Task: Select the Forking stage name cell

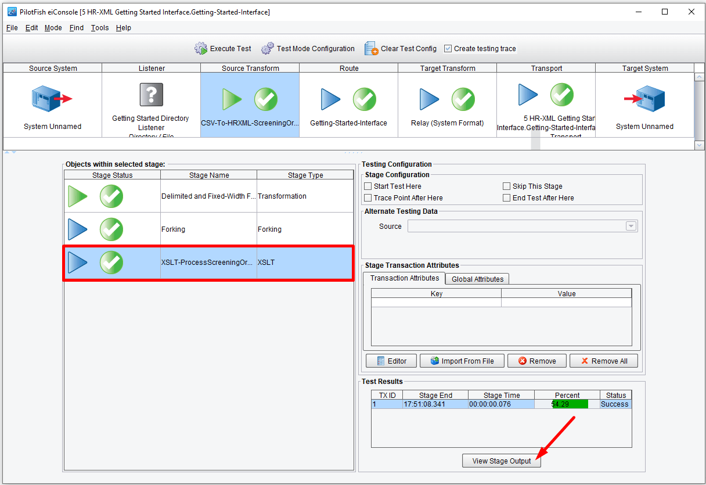Action: pos(209,229)
